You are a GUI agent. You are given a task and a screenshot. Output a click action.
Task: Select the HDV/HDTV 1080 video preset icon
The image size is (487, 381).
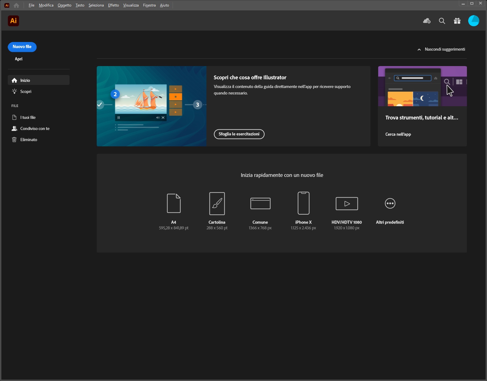[x=347, y=203]
